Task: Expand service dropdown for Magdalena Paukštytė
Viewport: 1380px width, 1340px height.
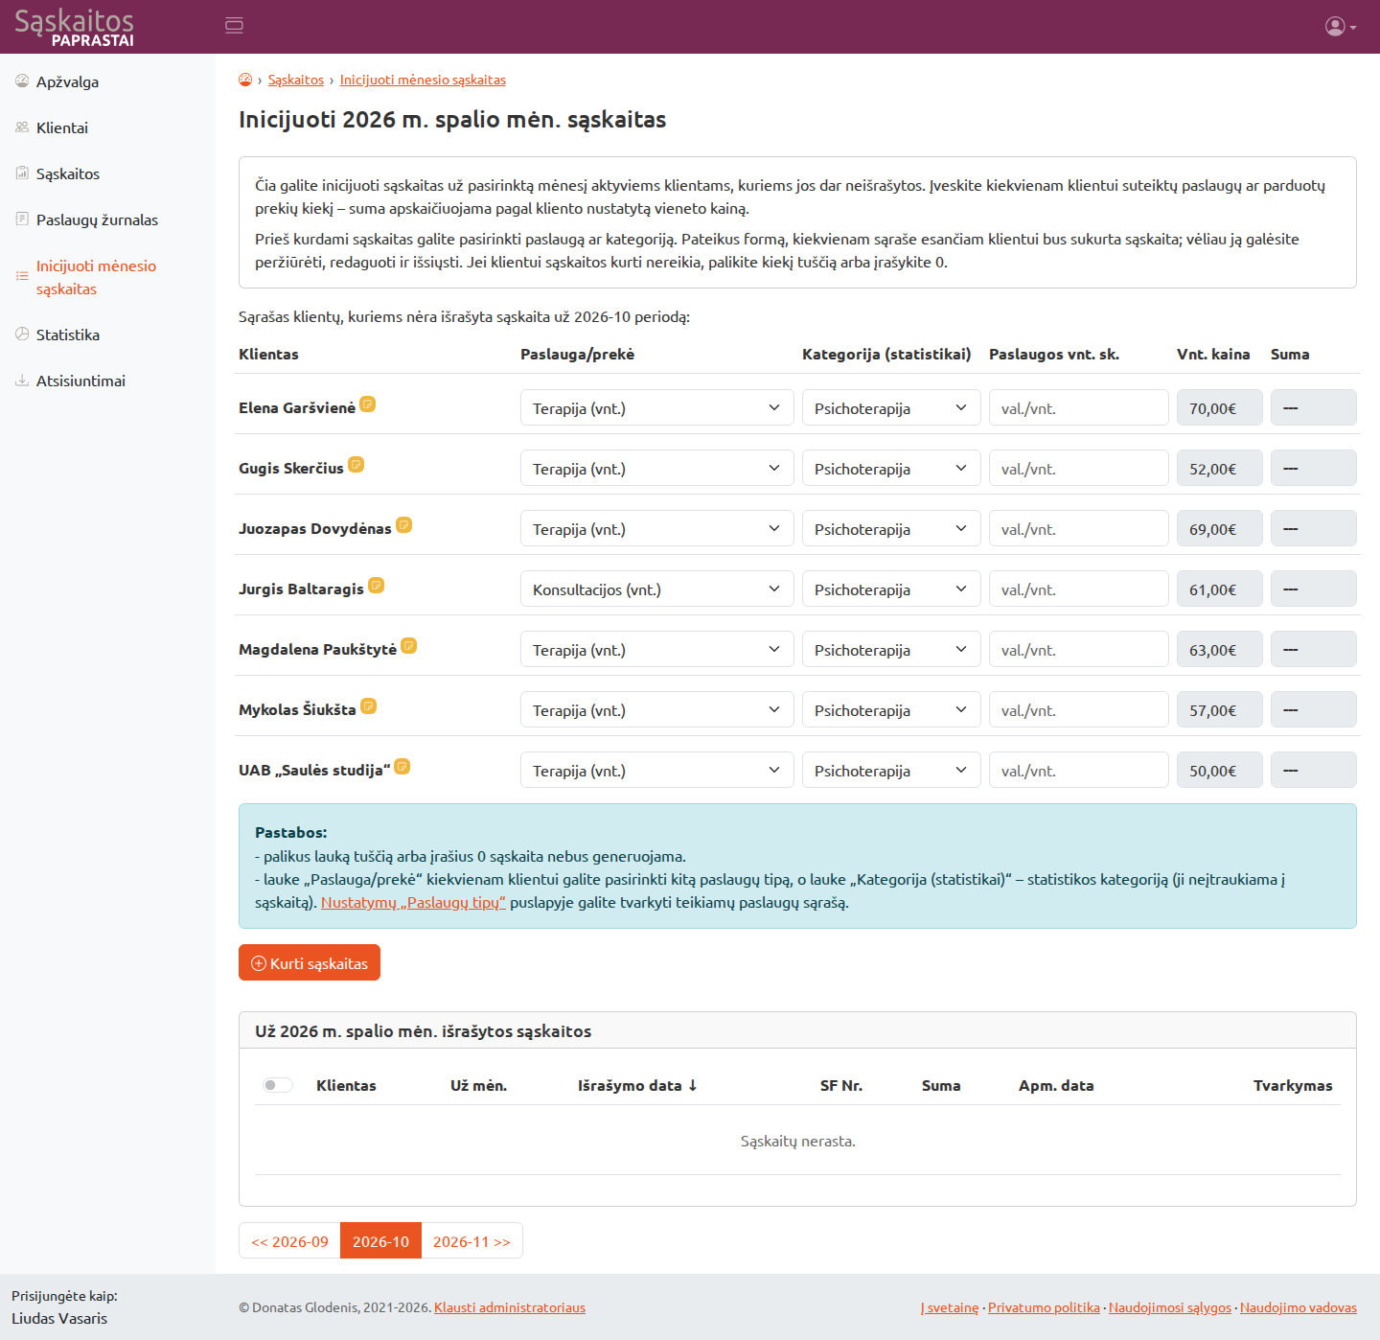Action: (x=657, y=650)
